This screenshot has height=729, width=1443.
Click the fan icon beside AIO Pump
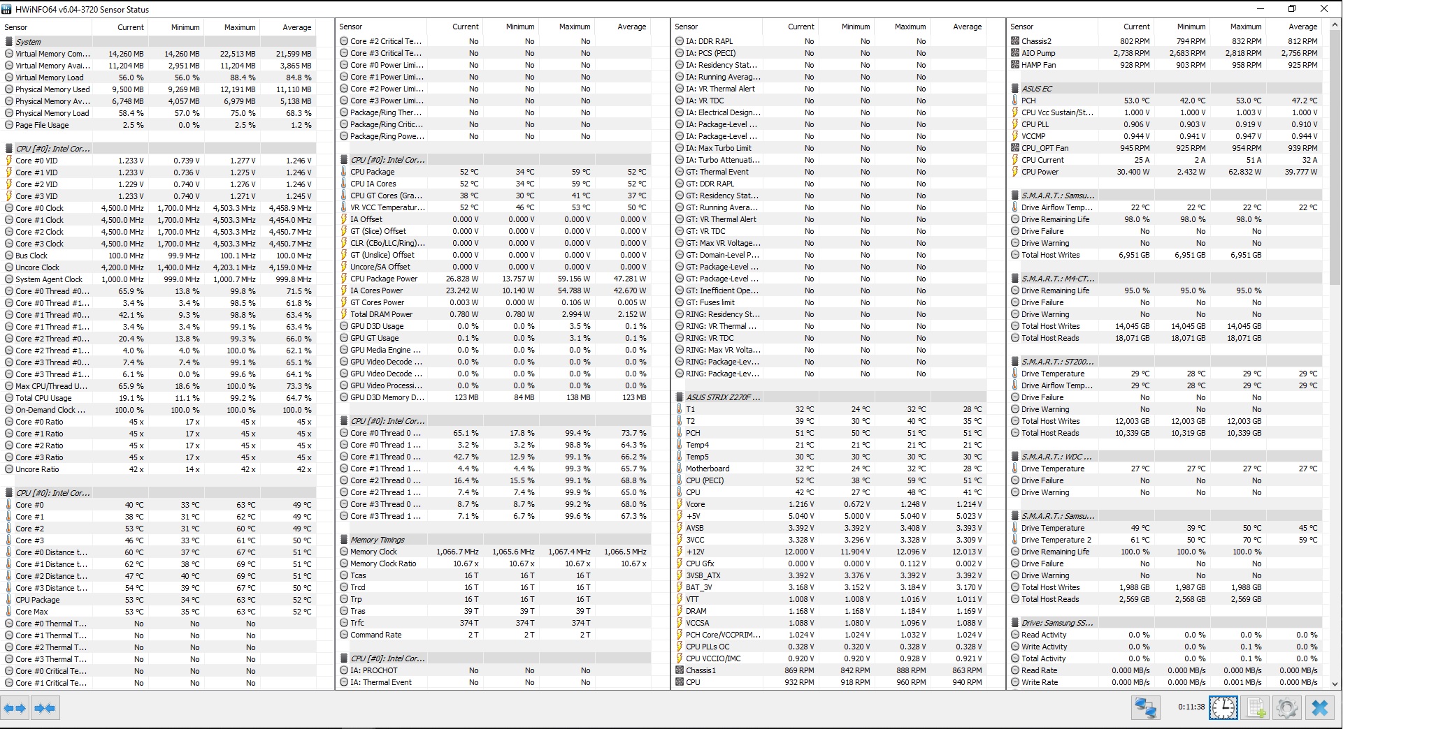(1015, 53)
